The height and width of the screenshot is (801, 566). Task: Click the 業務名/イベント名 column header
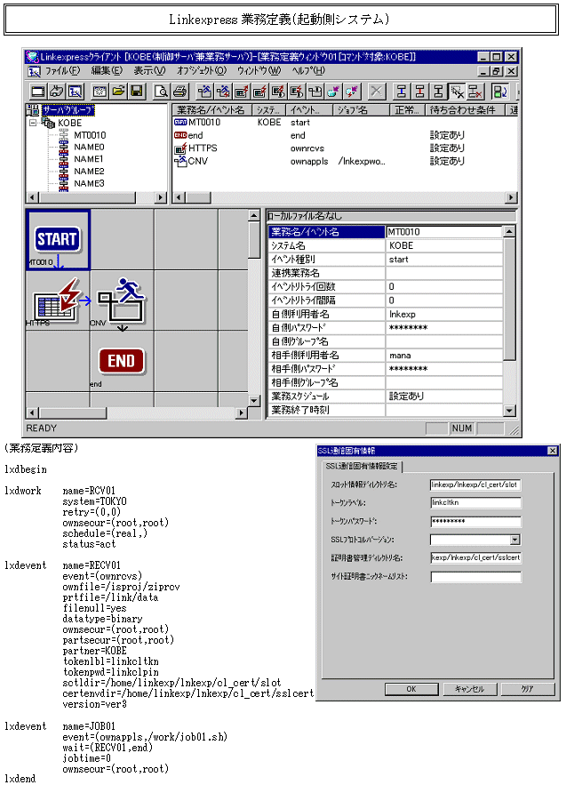click(x=211, y=110)
